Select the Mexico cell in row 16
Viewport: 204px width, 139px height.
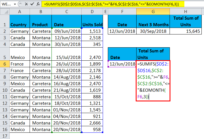20,129
